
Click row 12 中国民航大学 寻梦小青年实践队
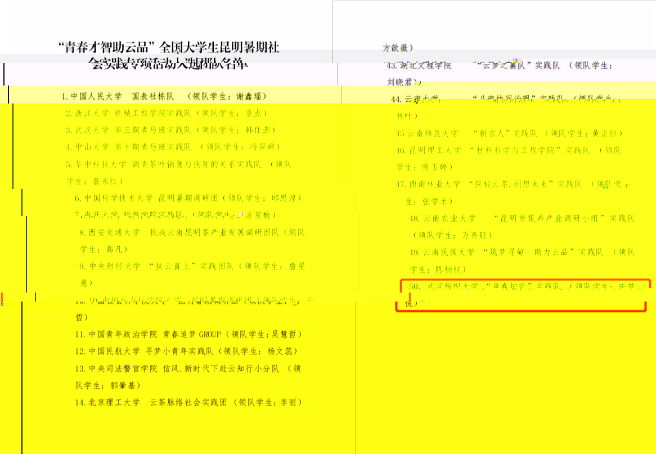187,351
